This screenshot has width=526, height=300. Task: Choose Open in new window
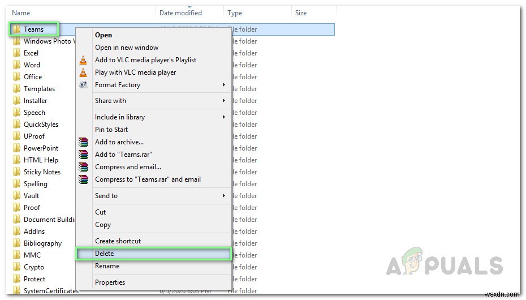tap(127, 48)
